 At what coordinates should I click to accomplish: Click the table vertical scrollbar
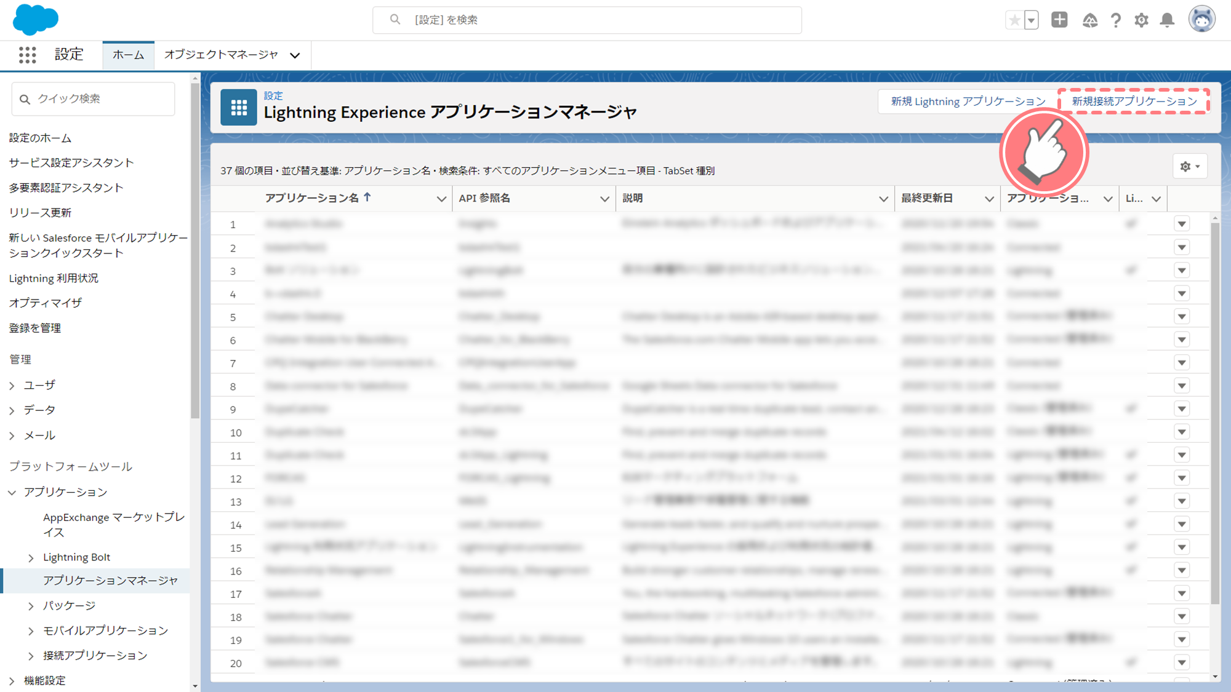pos(1215,412)
